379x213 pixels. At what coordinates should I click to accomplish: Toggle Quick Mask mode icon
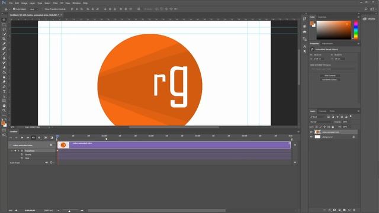tap(4, 130)
